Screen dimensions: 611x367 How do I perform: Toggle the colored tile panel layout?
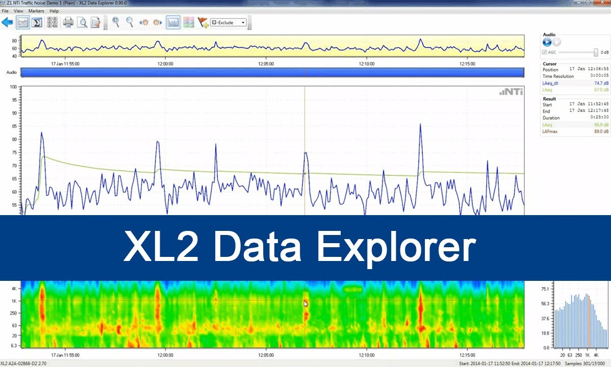[189, 22]
